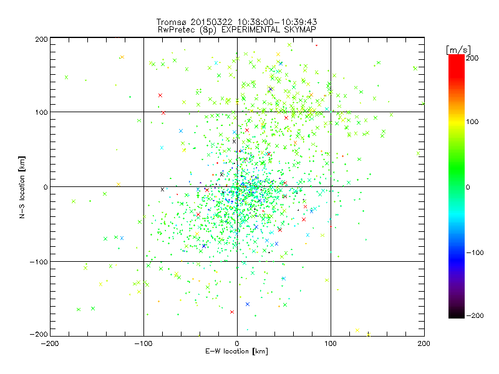Click the '-100' x-axis tick label
The height and width of the screenshot is (374, 499).
click(x=143, y=343)
